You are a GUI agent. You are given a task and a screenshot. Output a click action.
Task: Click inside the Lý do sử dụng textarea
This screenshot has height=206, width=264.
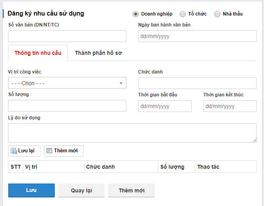[x=132, y=133]
